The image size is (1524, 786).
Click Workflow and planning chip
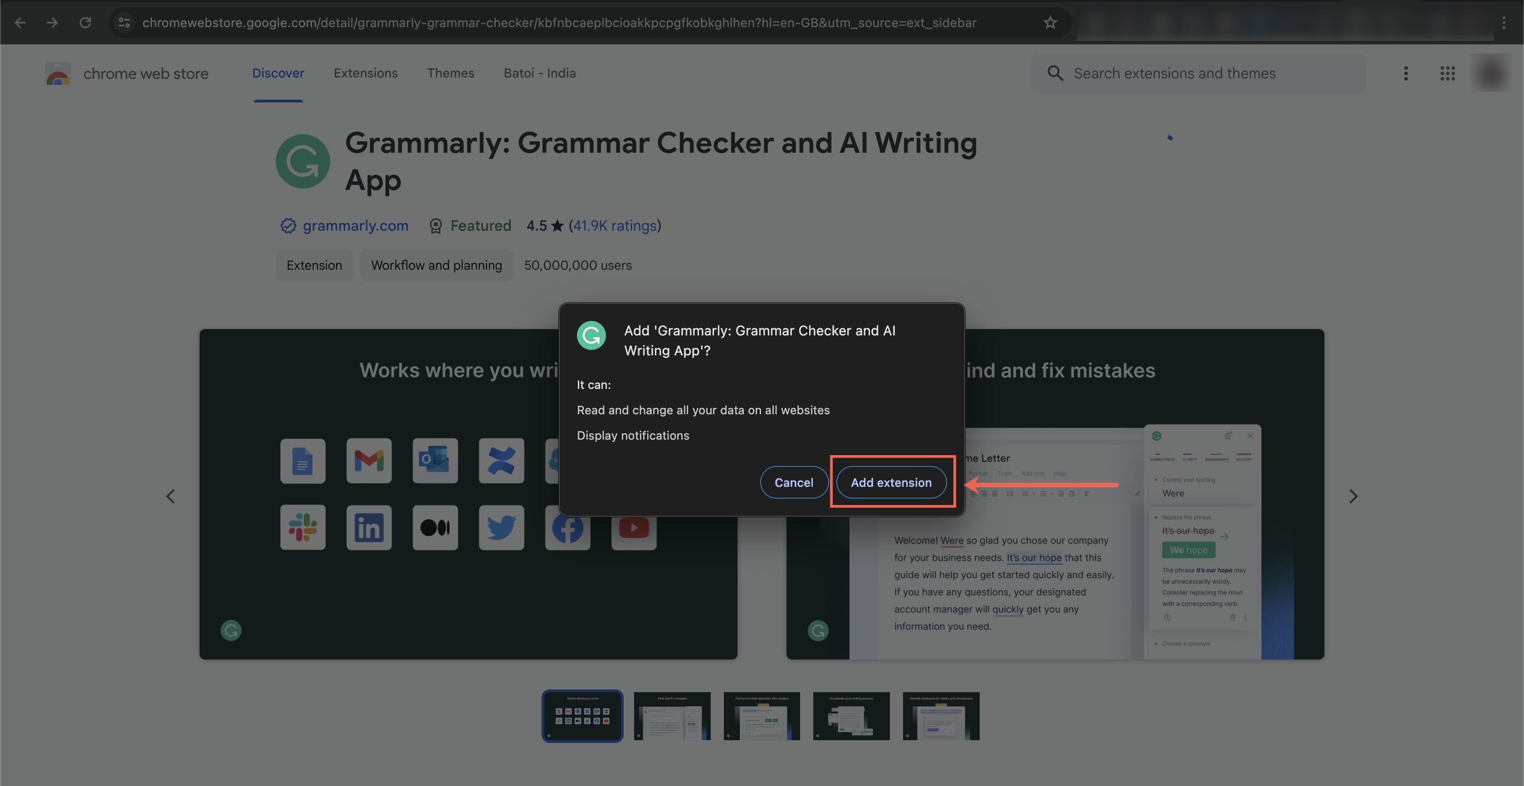[x=437, y=265]
